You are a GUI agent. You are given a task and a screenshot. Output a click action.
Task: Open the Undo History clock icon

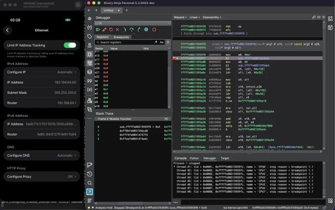pyautogui.click(x=90, y=174)
